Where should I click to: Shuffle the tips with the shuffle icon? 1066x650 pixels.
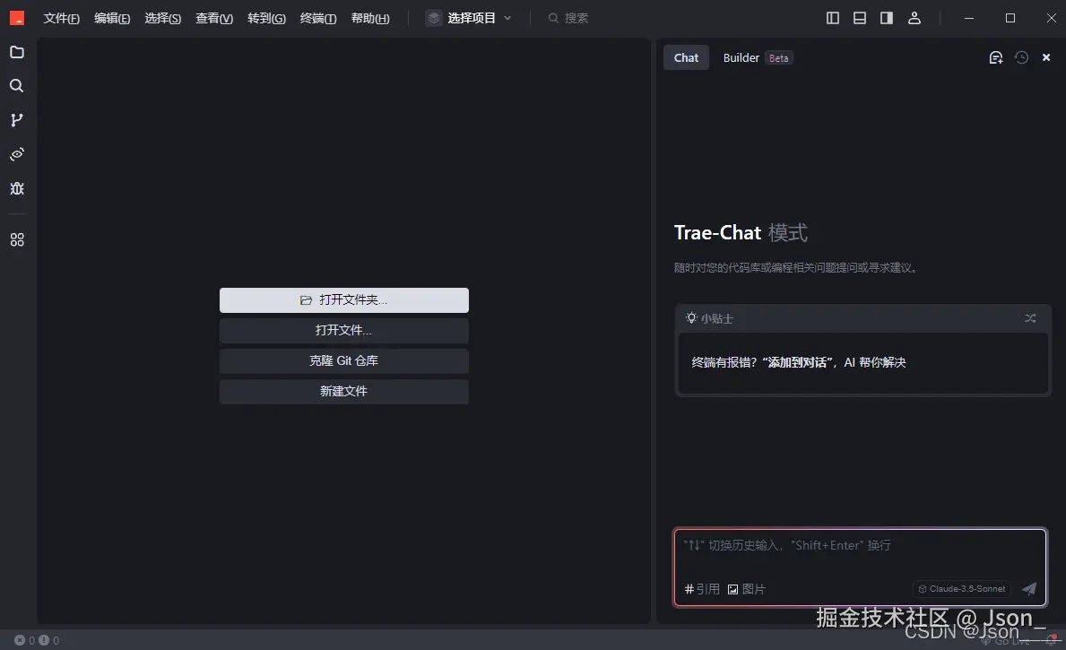[x=1031, y=318]
